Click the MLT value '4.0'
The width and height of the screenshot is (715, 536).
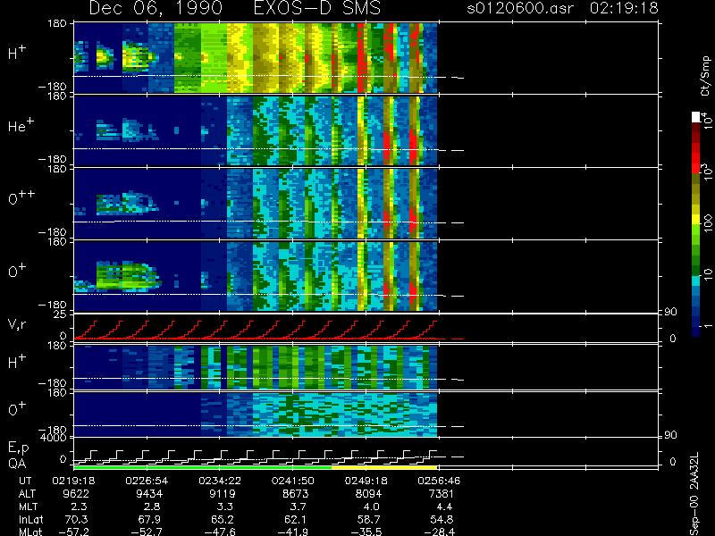click(371, 507)
